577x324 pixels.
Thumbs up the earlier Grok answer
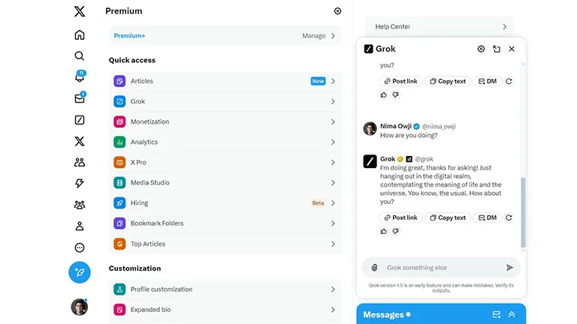(x=384, y=94)
